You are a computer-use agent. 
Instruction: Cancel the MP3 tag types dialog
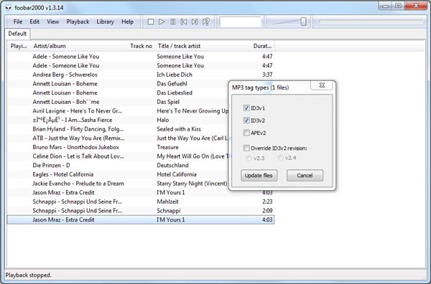305,176
